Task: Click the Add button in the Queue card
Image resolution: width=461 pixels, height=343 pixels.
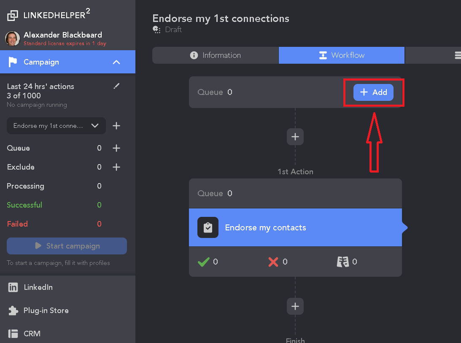Action: pyautogui.click(x=373, y=92)
